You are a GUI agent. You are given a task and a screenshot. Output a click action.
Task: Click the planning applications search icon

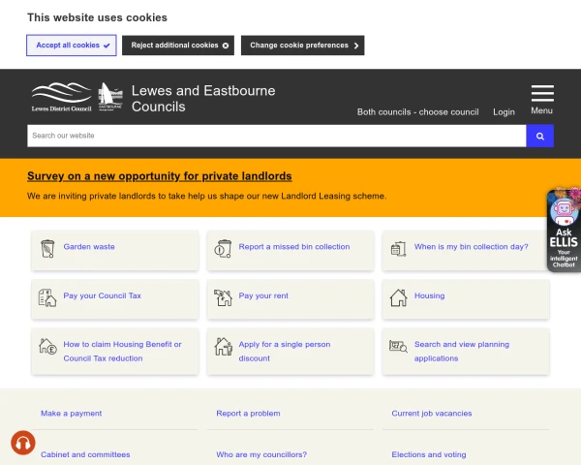tap(398, 347)
